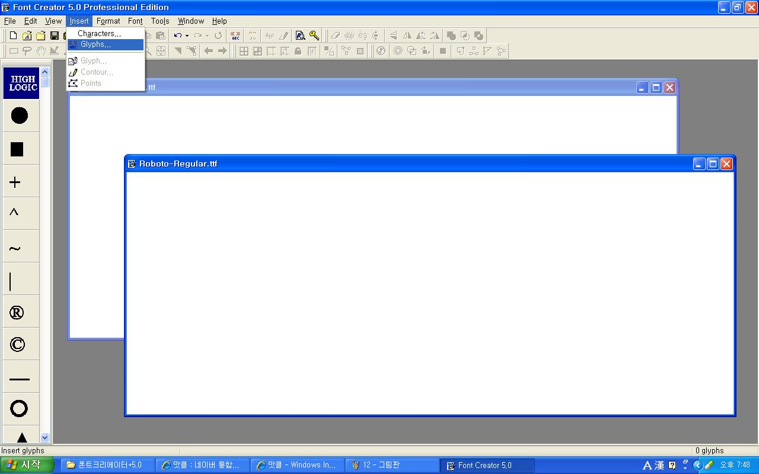Click the padlock lock icon in toolbar
759x474 pixels.
pyautogui.click(x=298, y=51)
